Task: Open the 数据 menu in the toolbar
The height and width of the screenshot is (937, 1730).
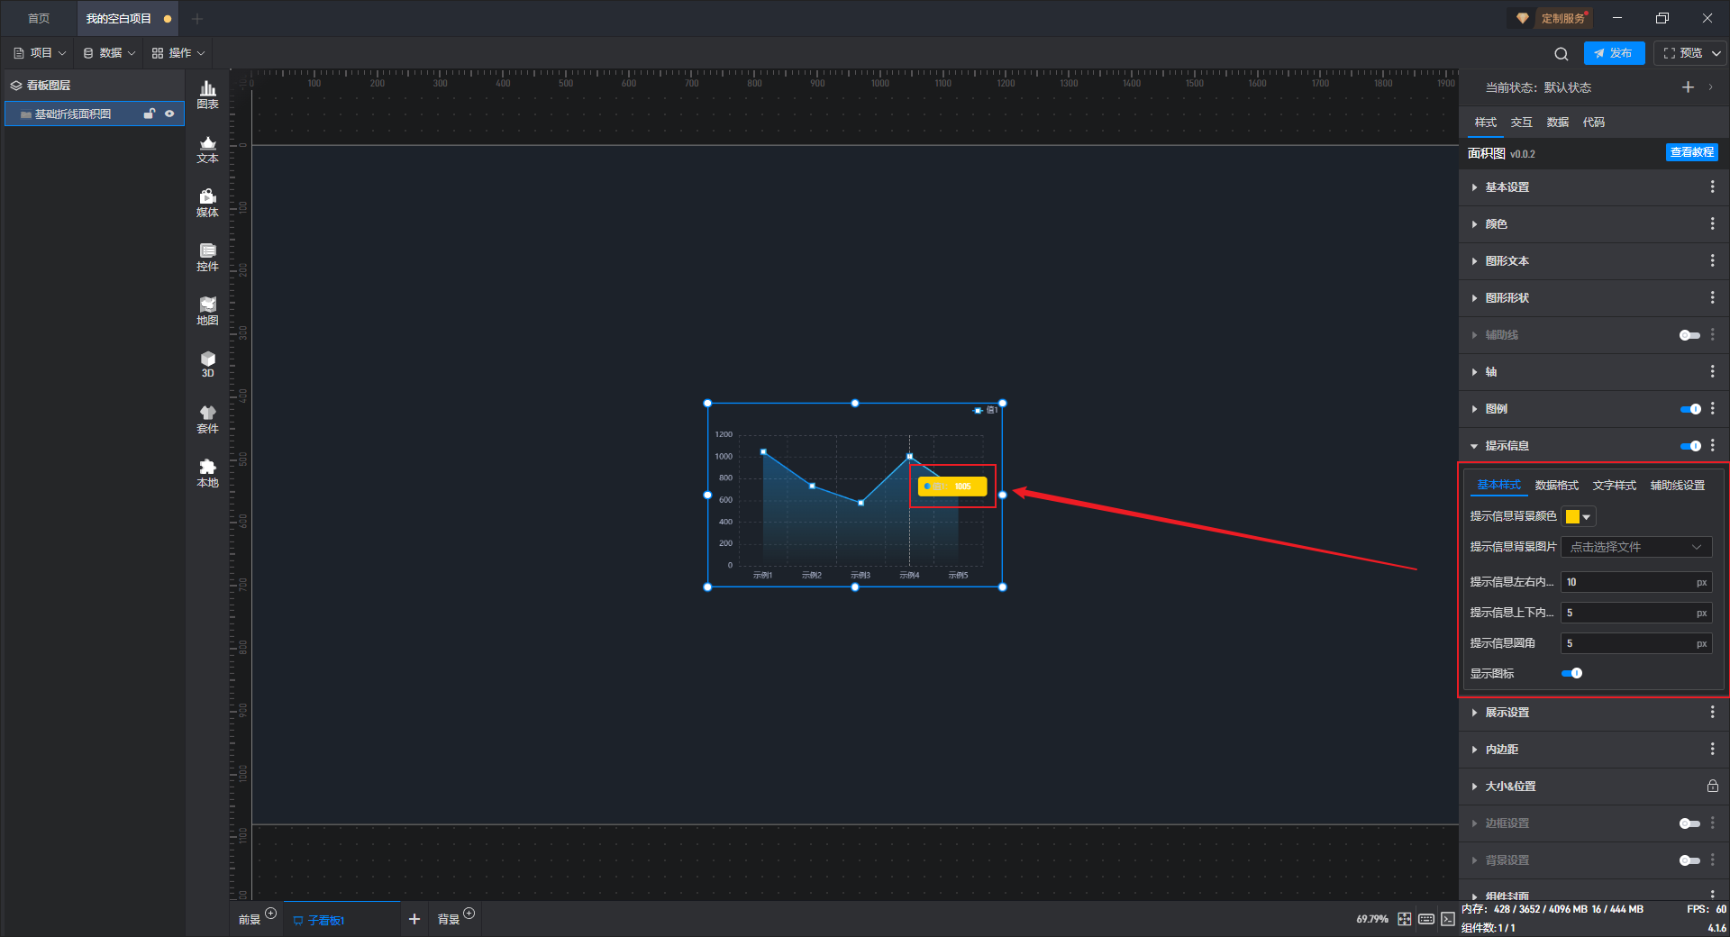Action: pyautogui.click(x=109, y=53)
